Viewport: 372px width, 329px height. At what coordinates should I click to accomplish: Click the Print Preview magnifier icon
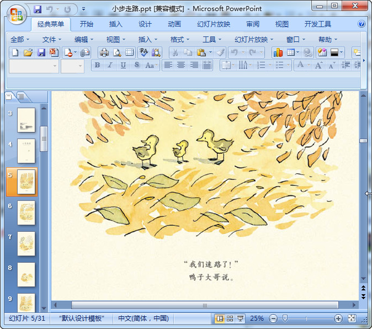117,52
